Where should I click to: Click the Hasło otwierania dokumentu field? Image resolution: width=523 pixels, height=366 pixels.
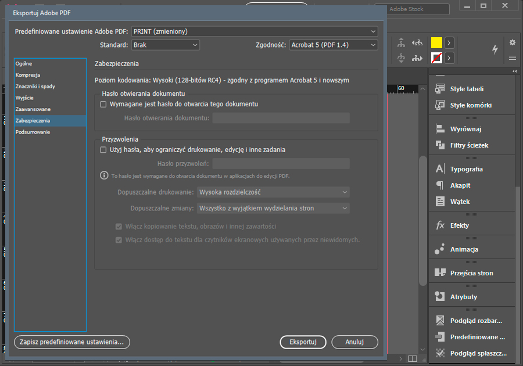(x=281, y=118)
